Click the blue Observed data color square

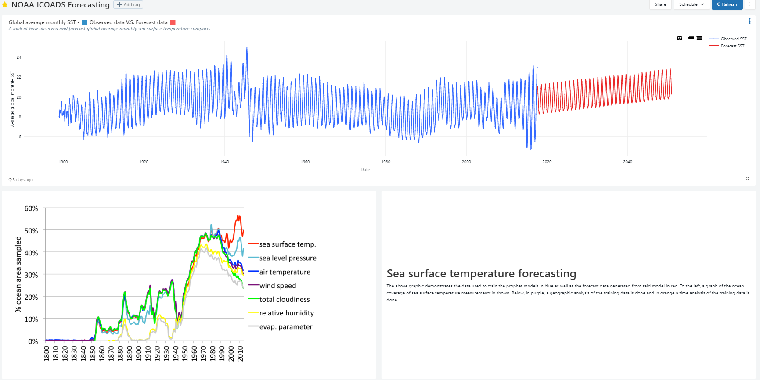click(x=84, y=22)
